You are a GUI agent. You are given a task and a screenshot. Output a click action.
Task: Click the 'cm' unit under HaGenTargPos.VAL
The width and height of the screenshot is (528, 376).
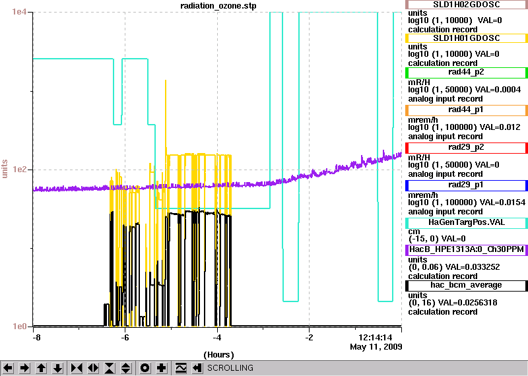tap(414, 232)
